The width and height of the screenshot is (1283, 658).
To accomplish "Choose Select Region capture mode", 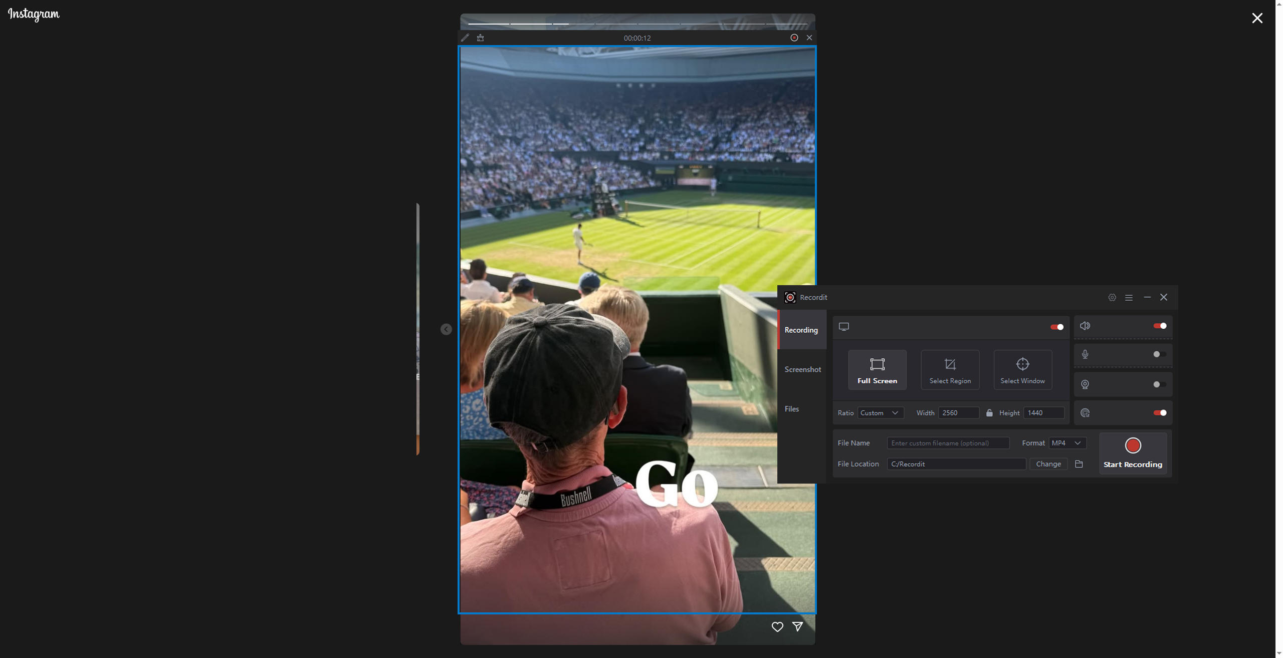I will (x=950, y=370).
